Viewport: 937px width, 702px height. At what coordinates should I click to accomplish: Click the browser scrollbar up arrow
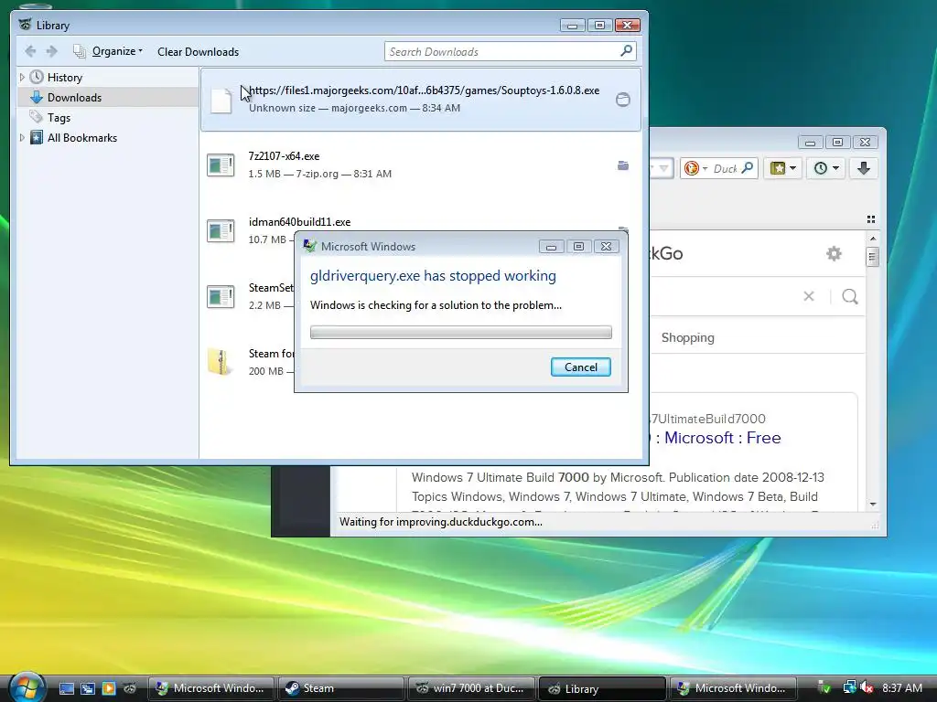point(872,239)
